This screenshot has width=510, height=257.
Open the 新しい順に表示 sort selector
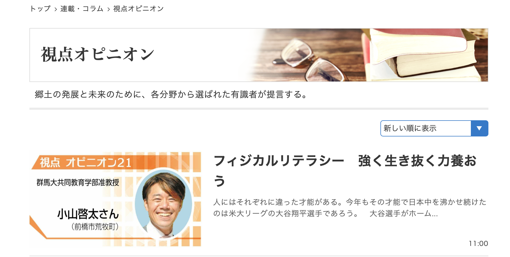tap(434, 128)
